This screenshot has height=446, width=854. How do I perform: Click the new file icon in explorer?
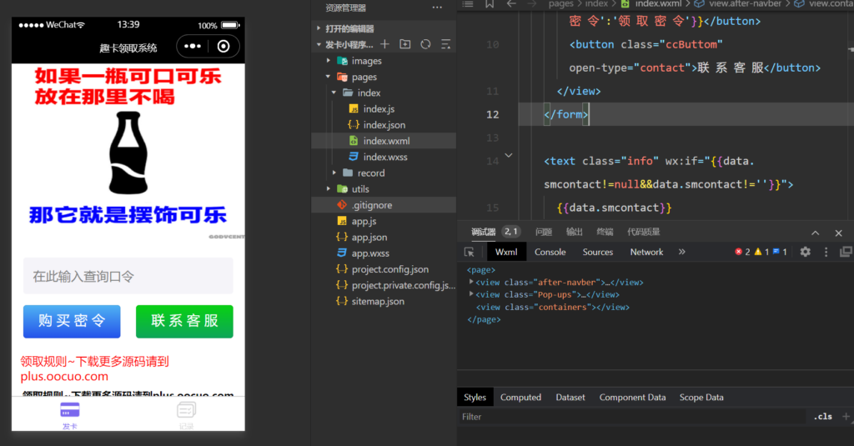click(x=384, y=44)
